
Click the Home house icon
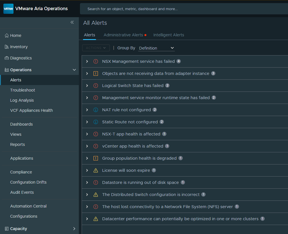[x=6, y=35]
